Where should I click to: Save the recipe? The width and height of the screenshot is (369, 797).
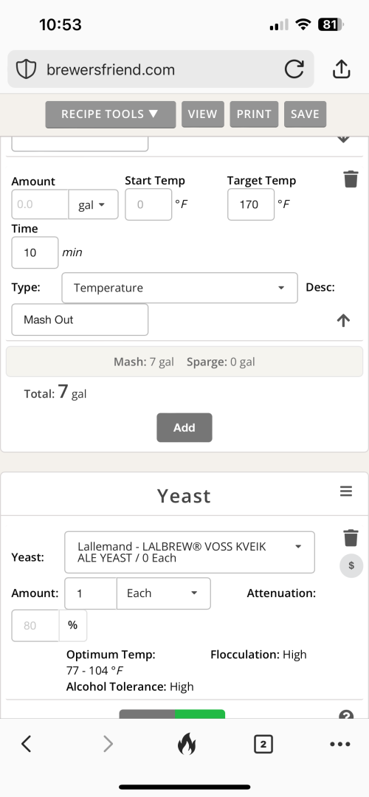pyautogui.click(x=305, y=114)
